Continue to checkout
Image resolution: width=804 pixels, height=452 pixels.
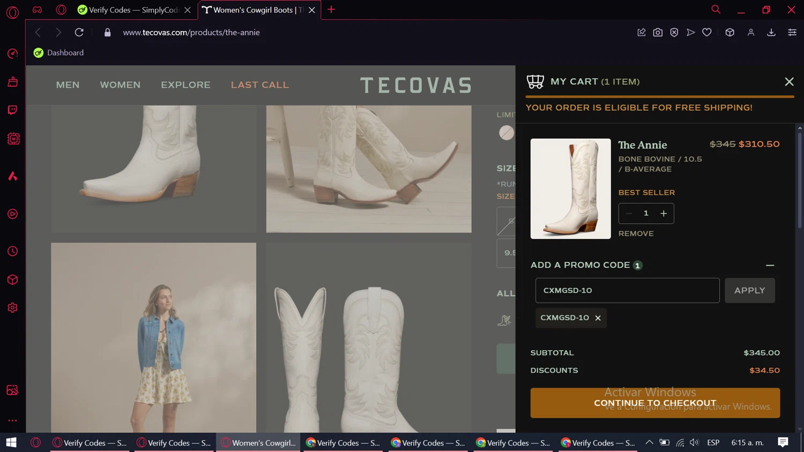(655, 403)
